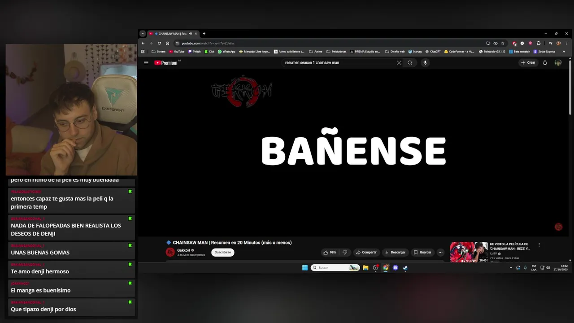Open the GekkoH channel avatar
The width and height of the screenshot is (574, 323).
click(x=170, y=252)
